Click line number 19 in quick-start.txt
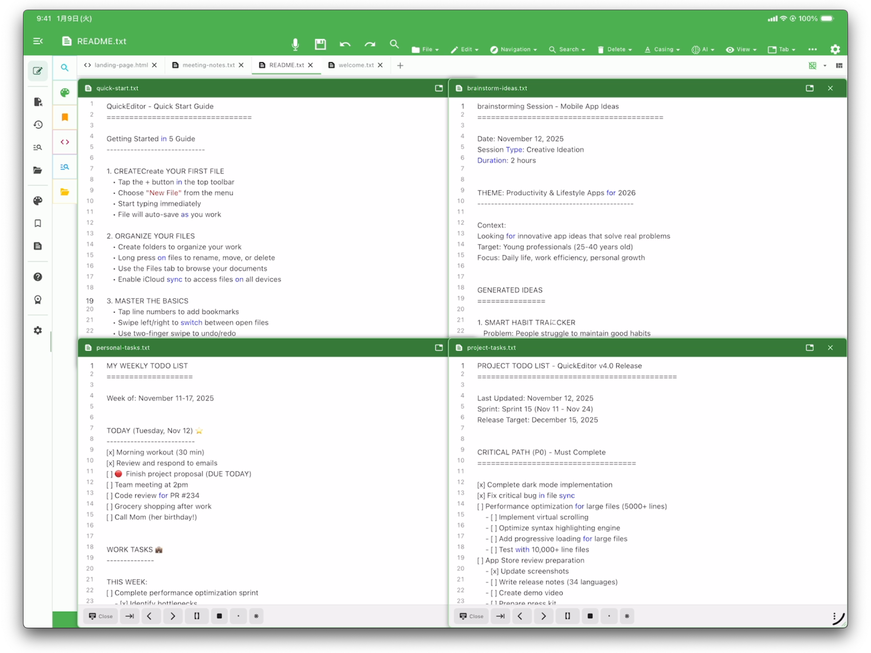The image size is (871, 653). 90,301
